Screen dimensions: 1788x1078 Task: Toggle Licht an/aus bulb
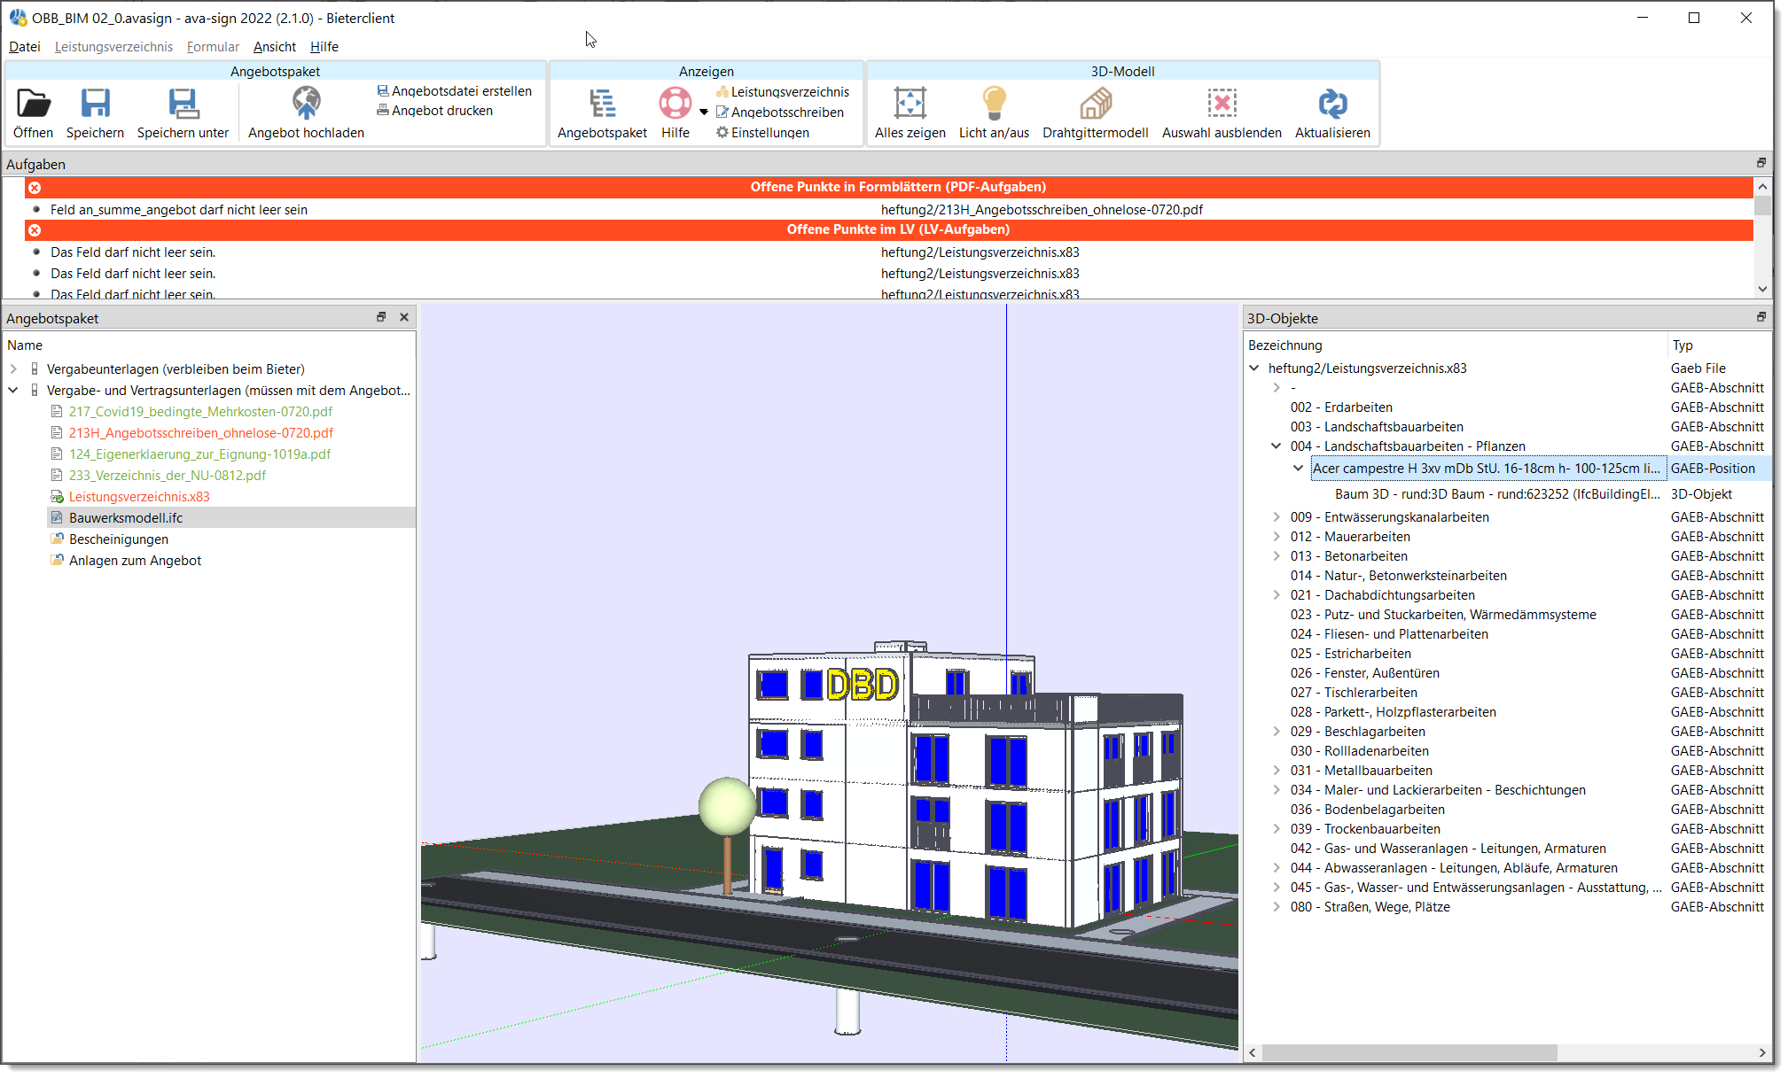coord(994,103)
